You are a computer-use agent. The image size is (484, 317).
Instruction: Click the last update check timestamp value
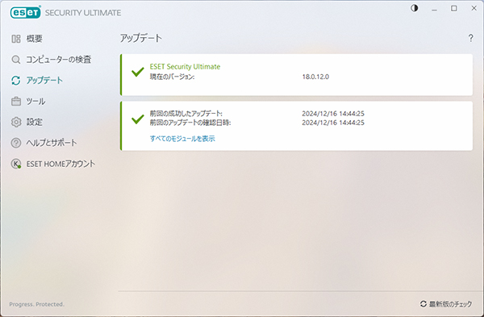click(x=333, y=123)
